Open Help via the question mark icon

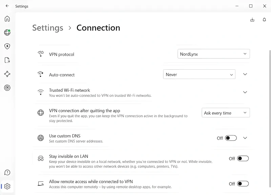pos(7,172)
